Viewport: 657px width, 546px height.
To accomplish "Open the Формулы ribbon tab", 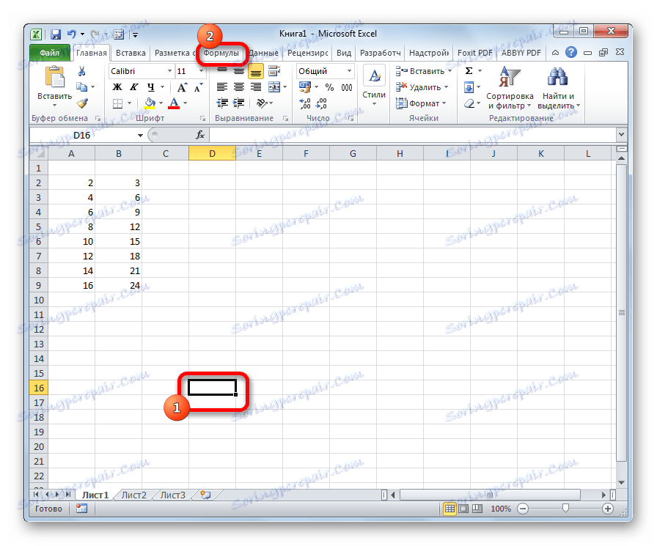I will pyautogui.click(x=221, y=53).
